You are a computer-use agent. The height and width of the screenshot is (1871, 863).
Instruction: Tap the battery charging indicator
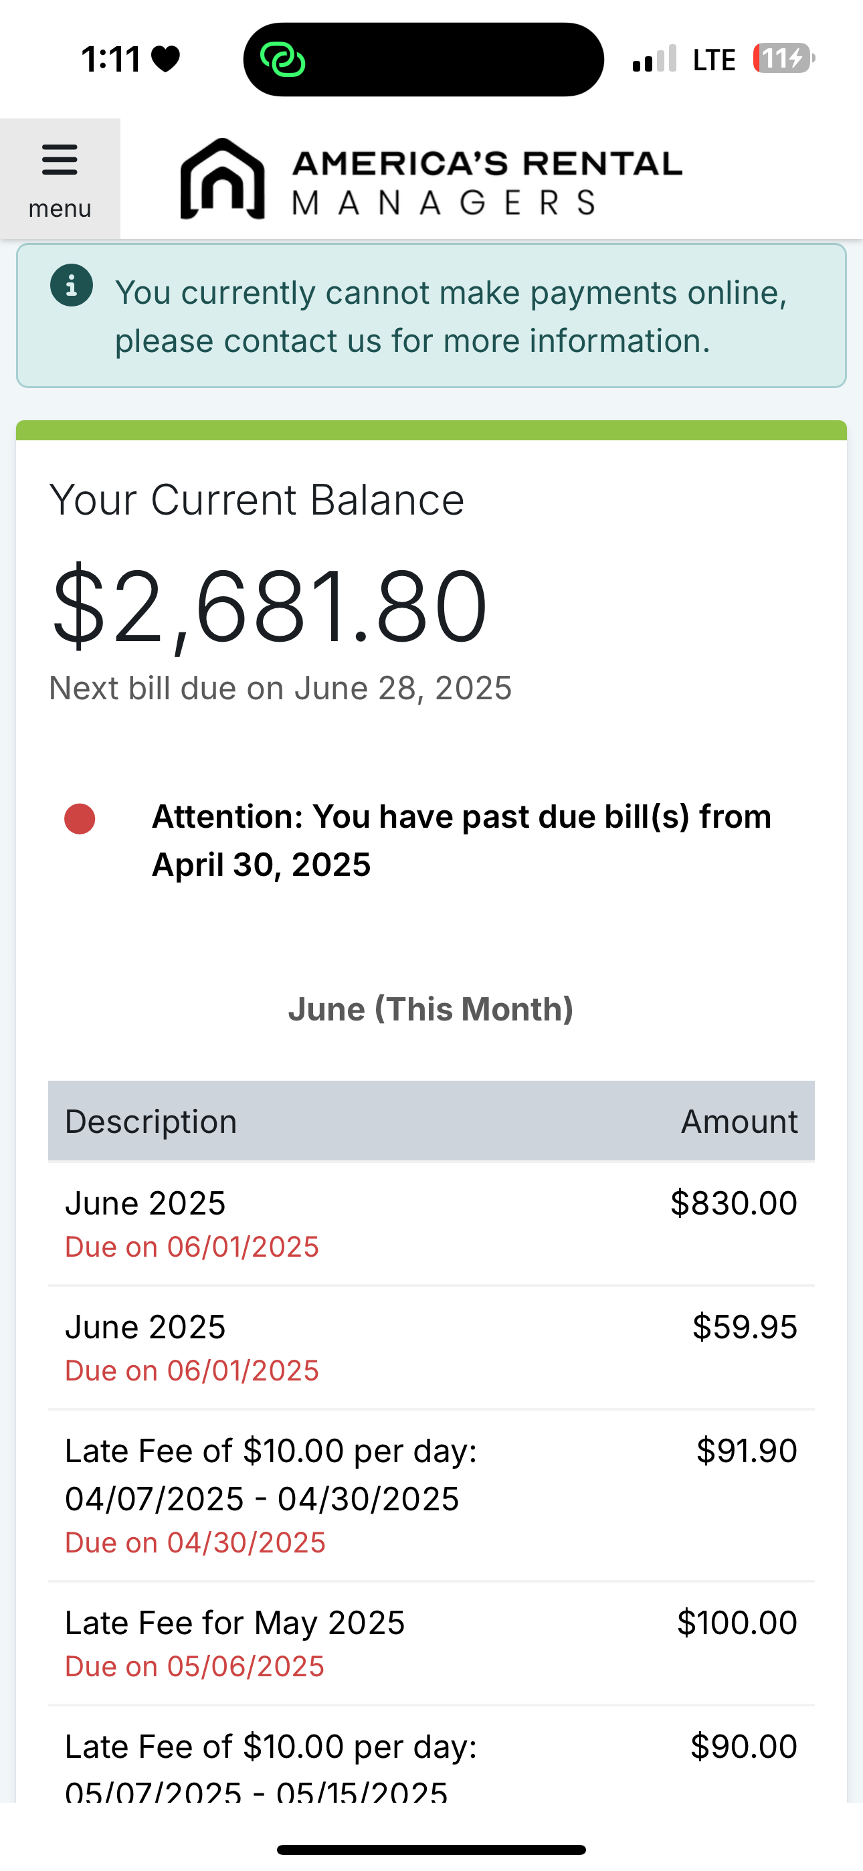[783, 58]
